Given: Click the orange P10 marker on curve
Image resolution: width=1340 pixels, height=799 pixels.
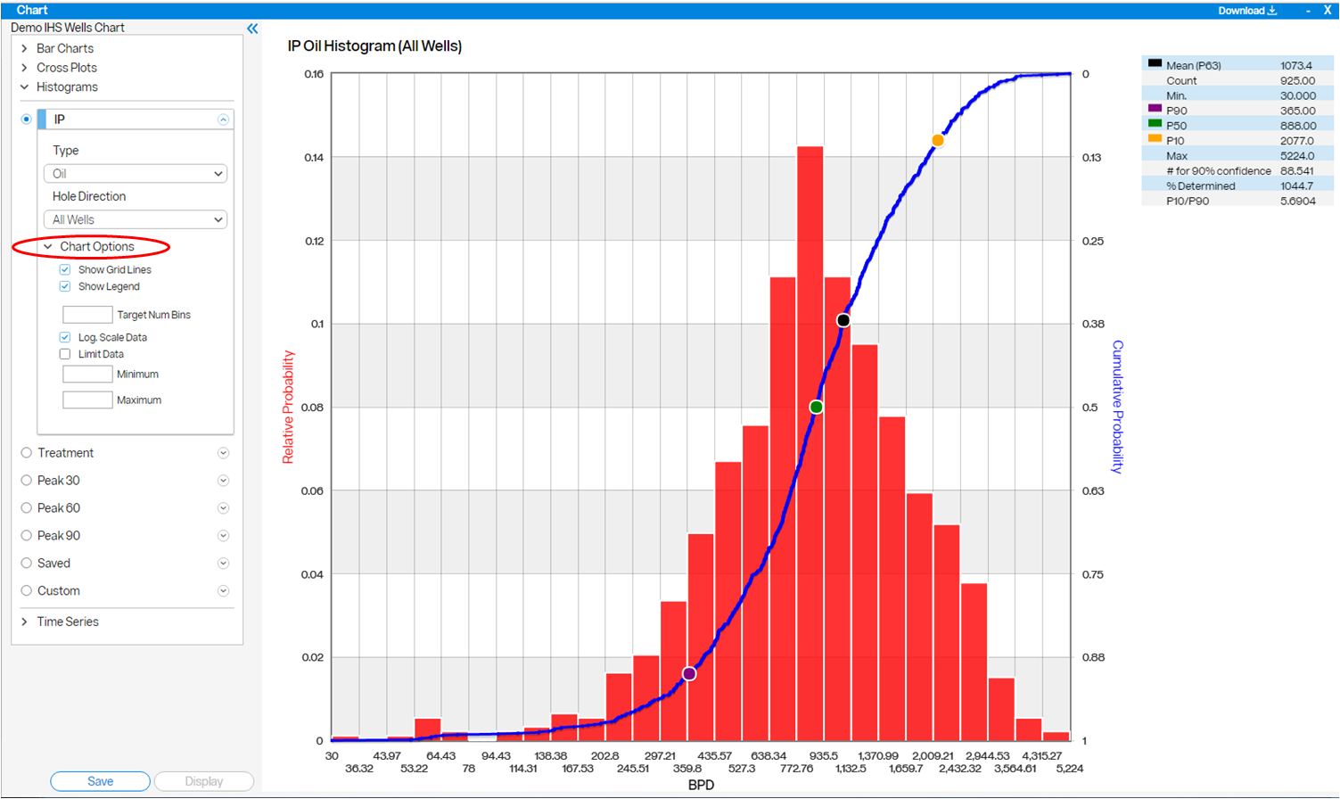Looking at the screenshot, I should (938, 140).
